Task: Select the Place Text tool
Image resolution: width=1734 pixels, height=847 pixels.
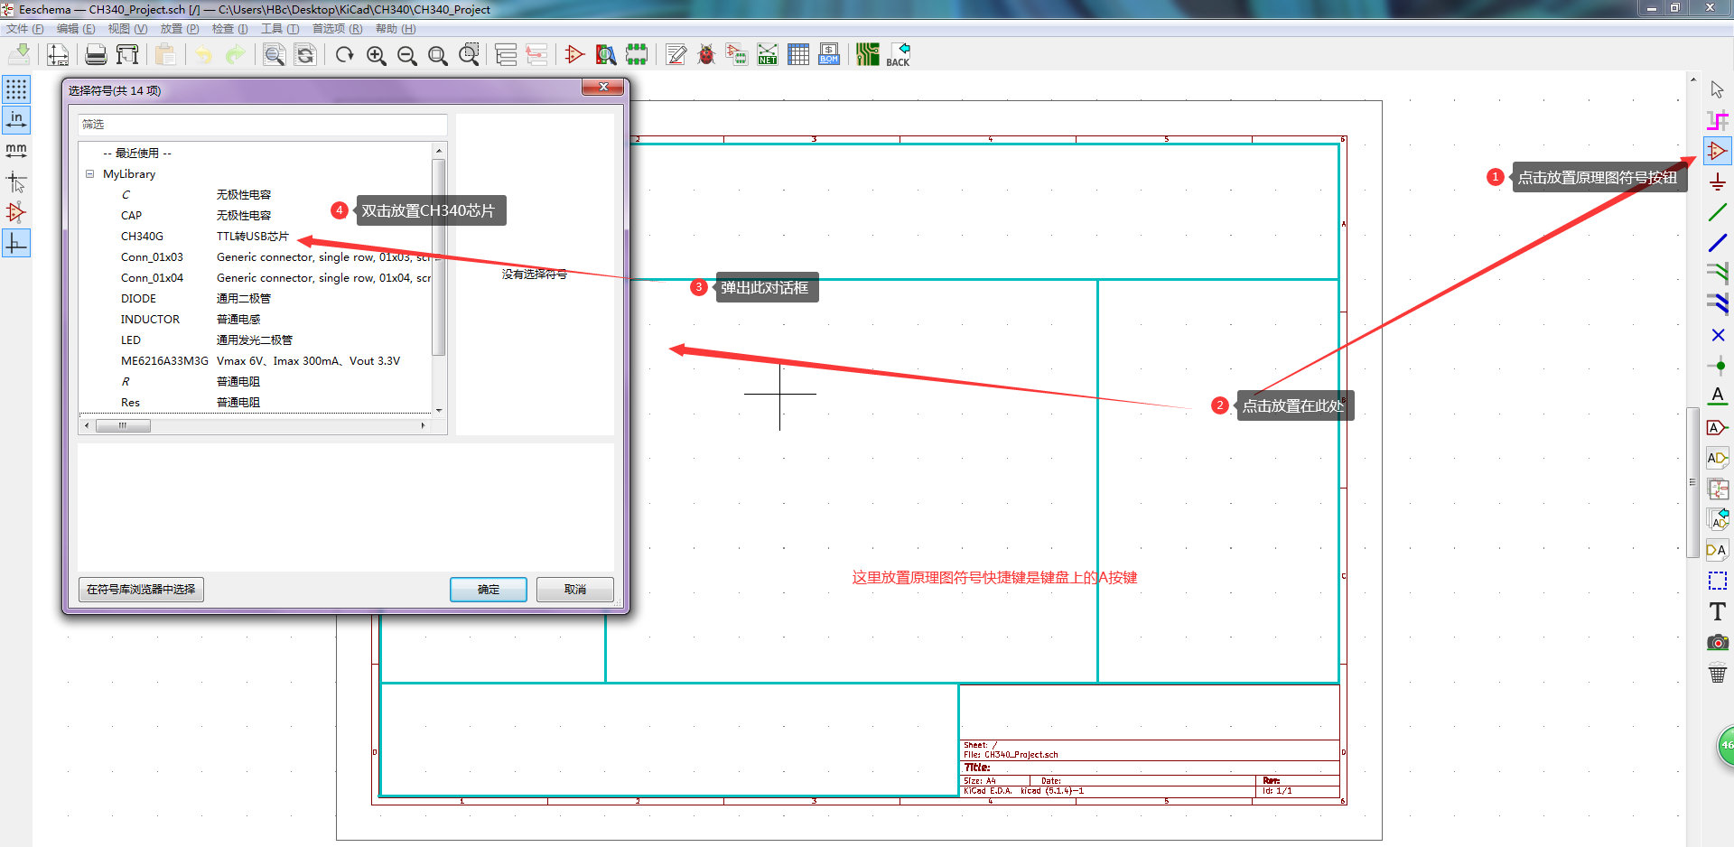Action: tap(1718, 611)
